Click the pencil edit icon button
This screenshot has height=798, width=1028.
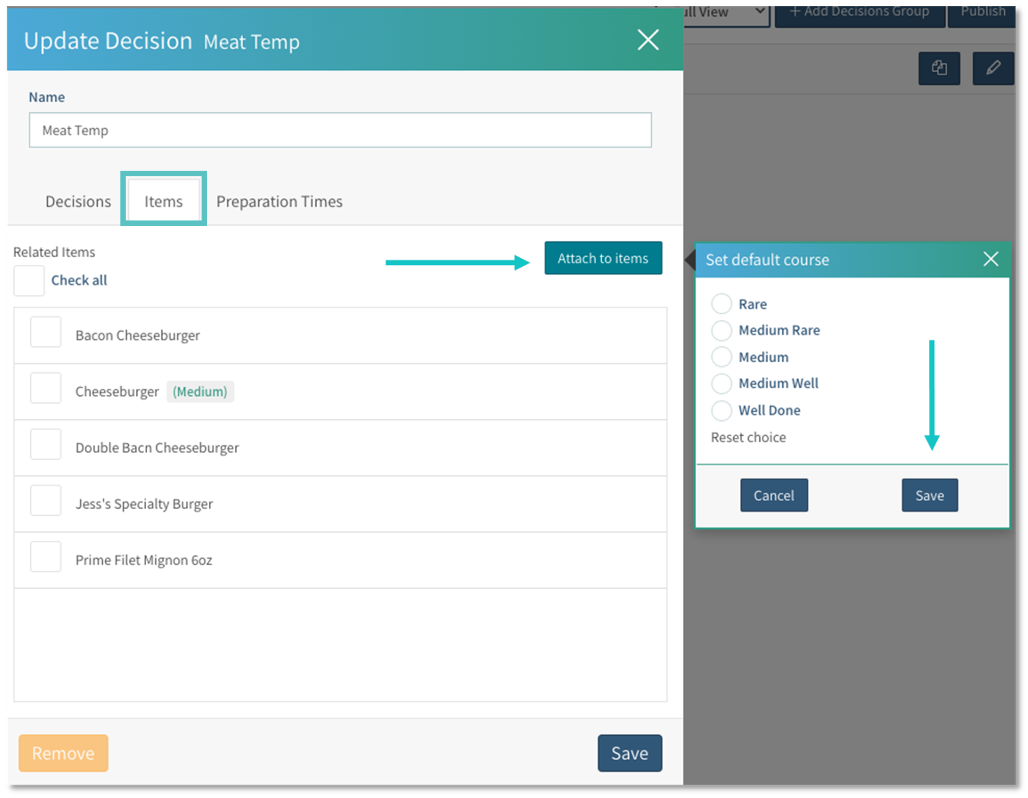[993, 68]
